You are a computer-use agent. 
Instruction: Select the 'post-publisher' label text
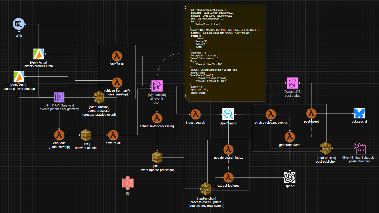(326, 162)
